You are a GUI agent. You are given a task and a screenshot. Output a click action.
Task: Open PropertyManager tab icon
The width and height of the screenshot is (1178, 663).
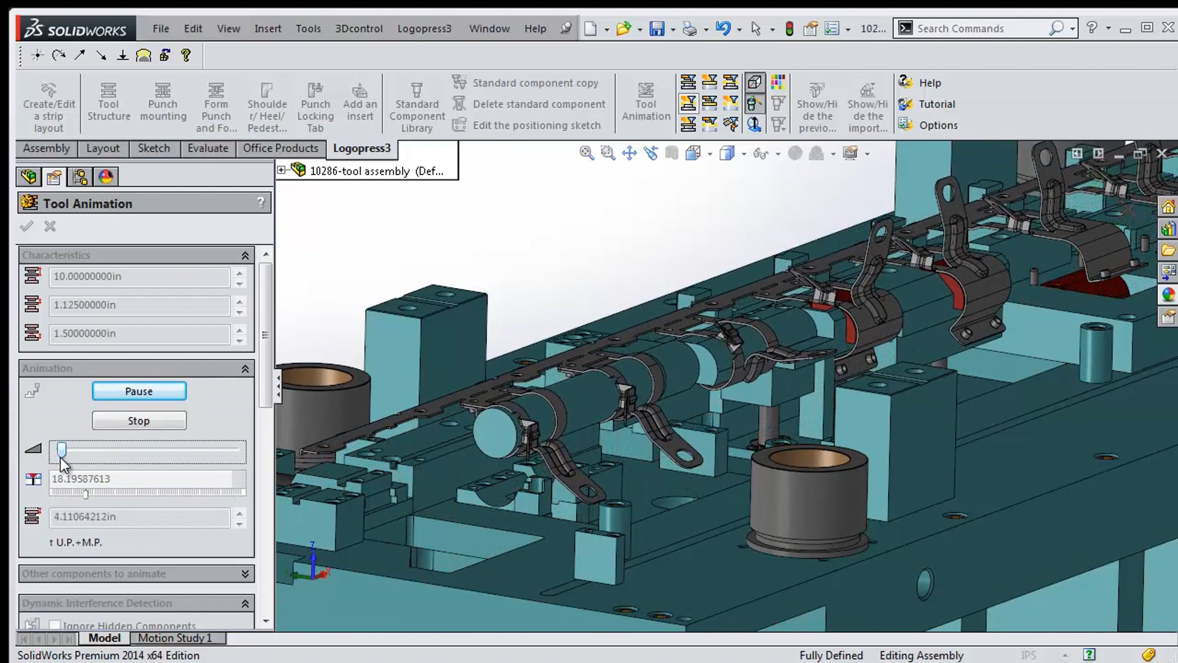(54, 177)
